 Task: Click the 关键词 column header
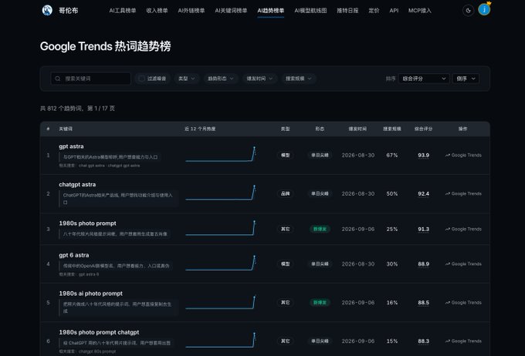pyautogui.click(x=66, y=129)
